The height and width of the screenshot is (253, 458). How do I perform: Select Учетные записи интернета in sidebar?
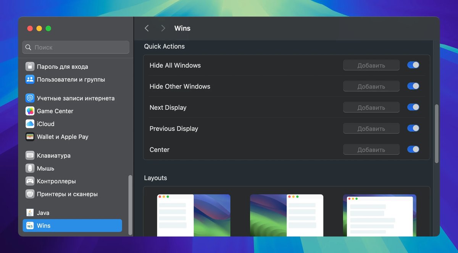(76, 98)
